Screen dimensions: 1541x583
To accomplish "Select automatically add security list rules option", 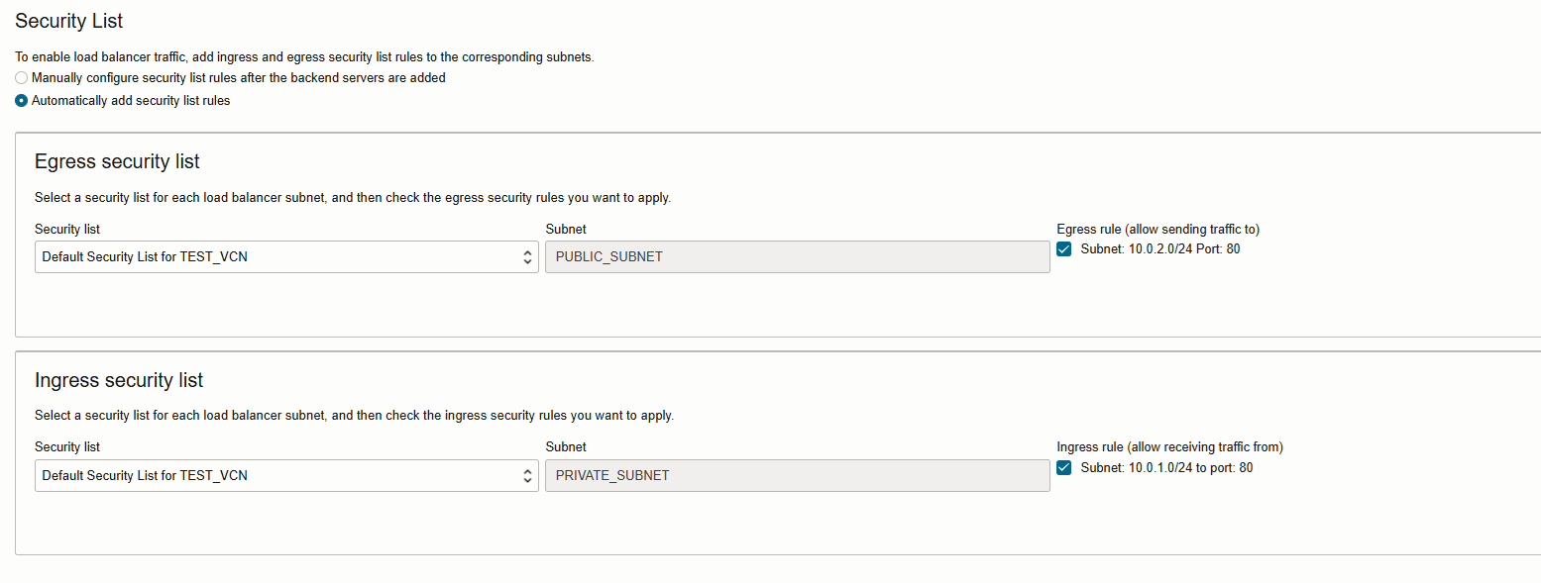I will (x=22, y=100).
